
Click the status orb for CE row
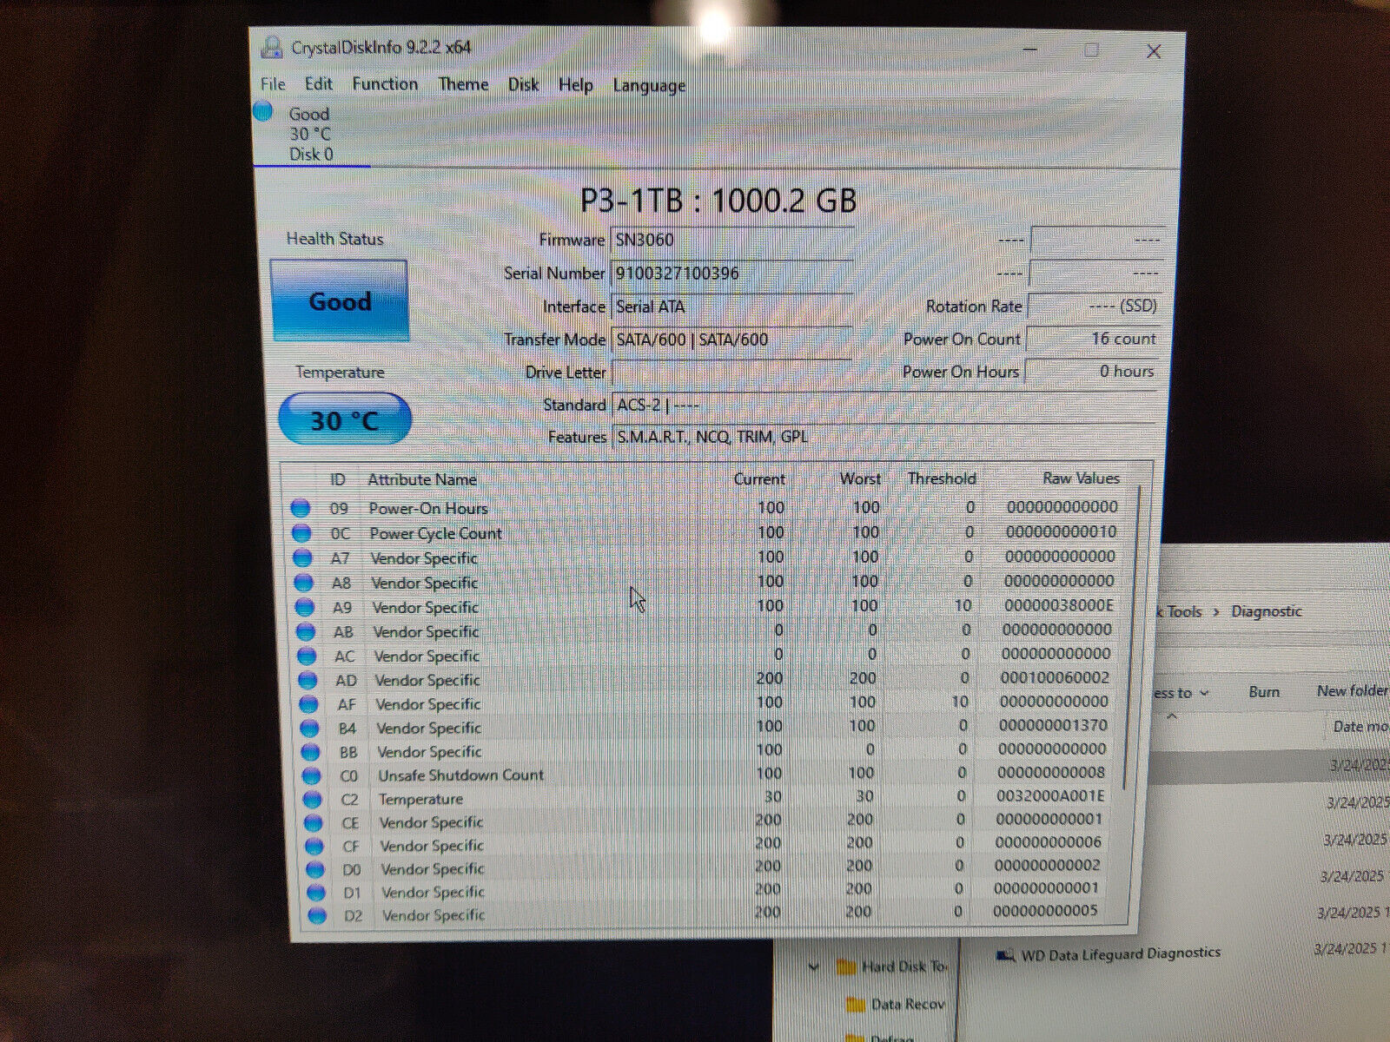[x=314, y=822]
